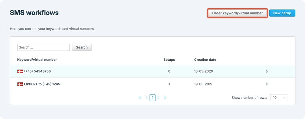Click setups count 0 cell
Viewport: 305px width, 119px height.
(x=169, y=71)
